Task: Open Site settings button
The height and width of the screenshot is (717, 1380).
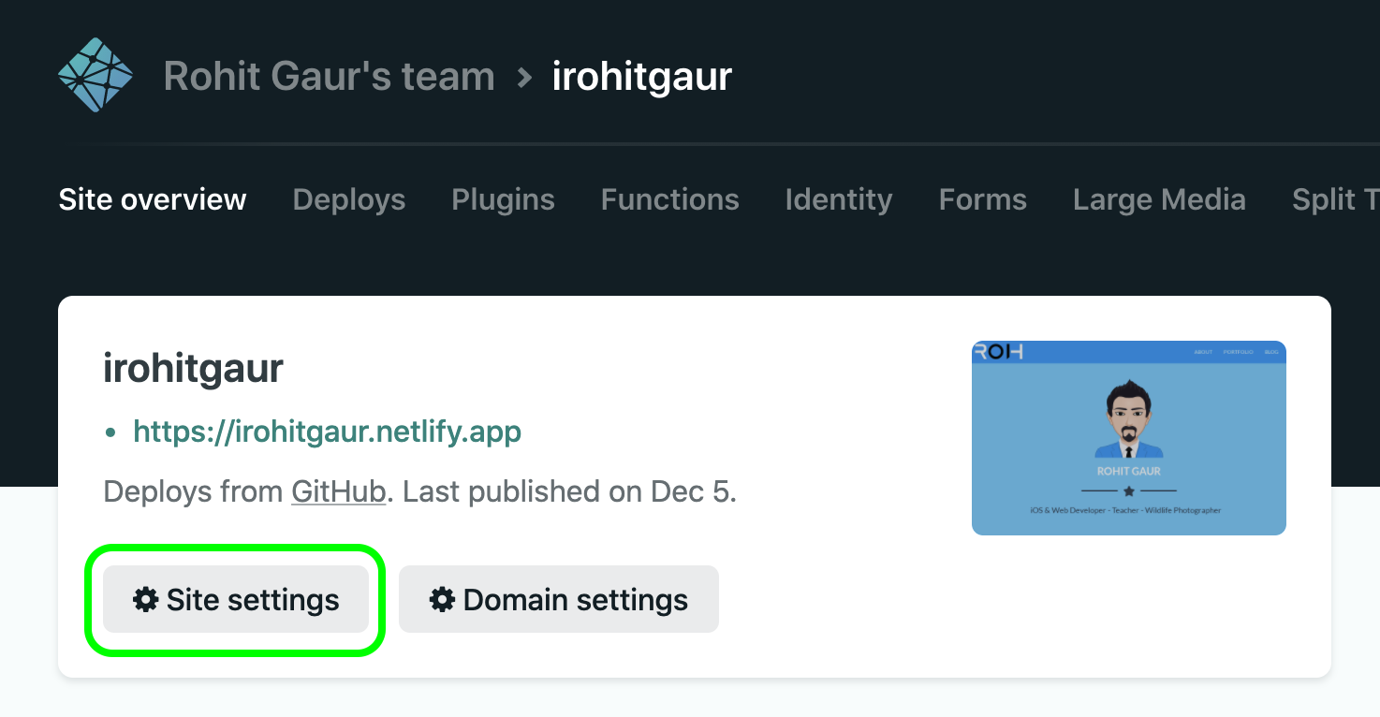Action: click(236, 599)
